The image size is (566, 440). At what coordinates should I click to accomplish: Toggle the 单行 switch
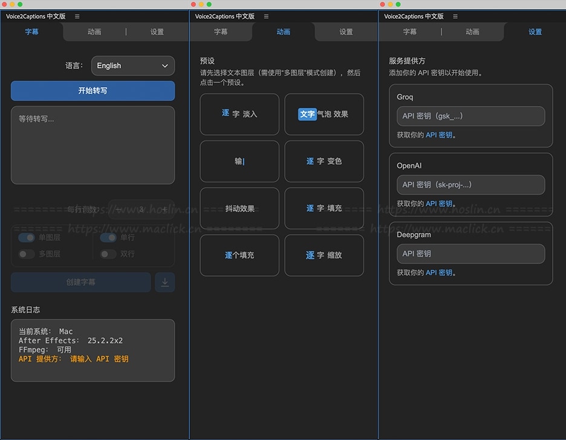(x=108, y=238)
